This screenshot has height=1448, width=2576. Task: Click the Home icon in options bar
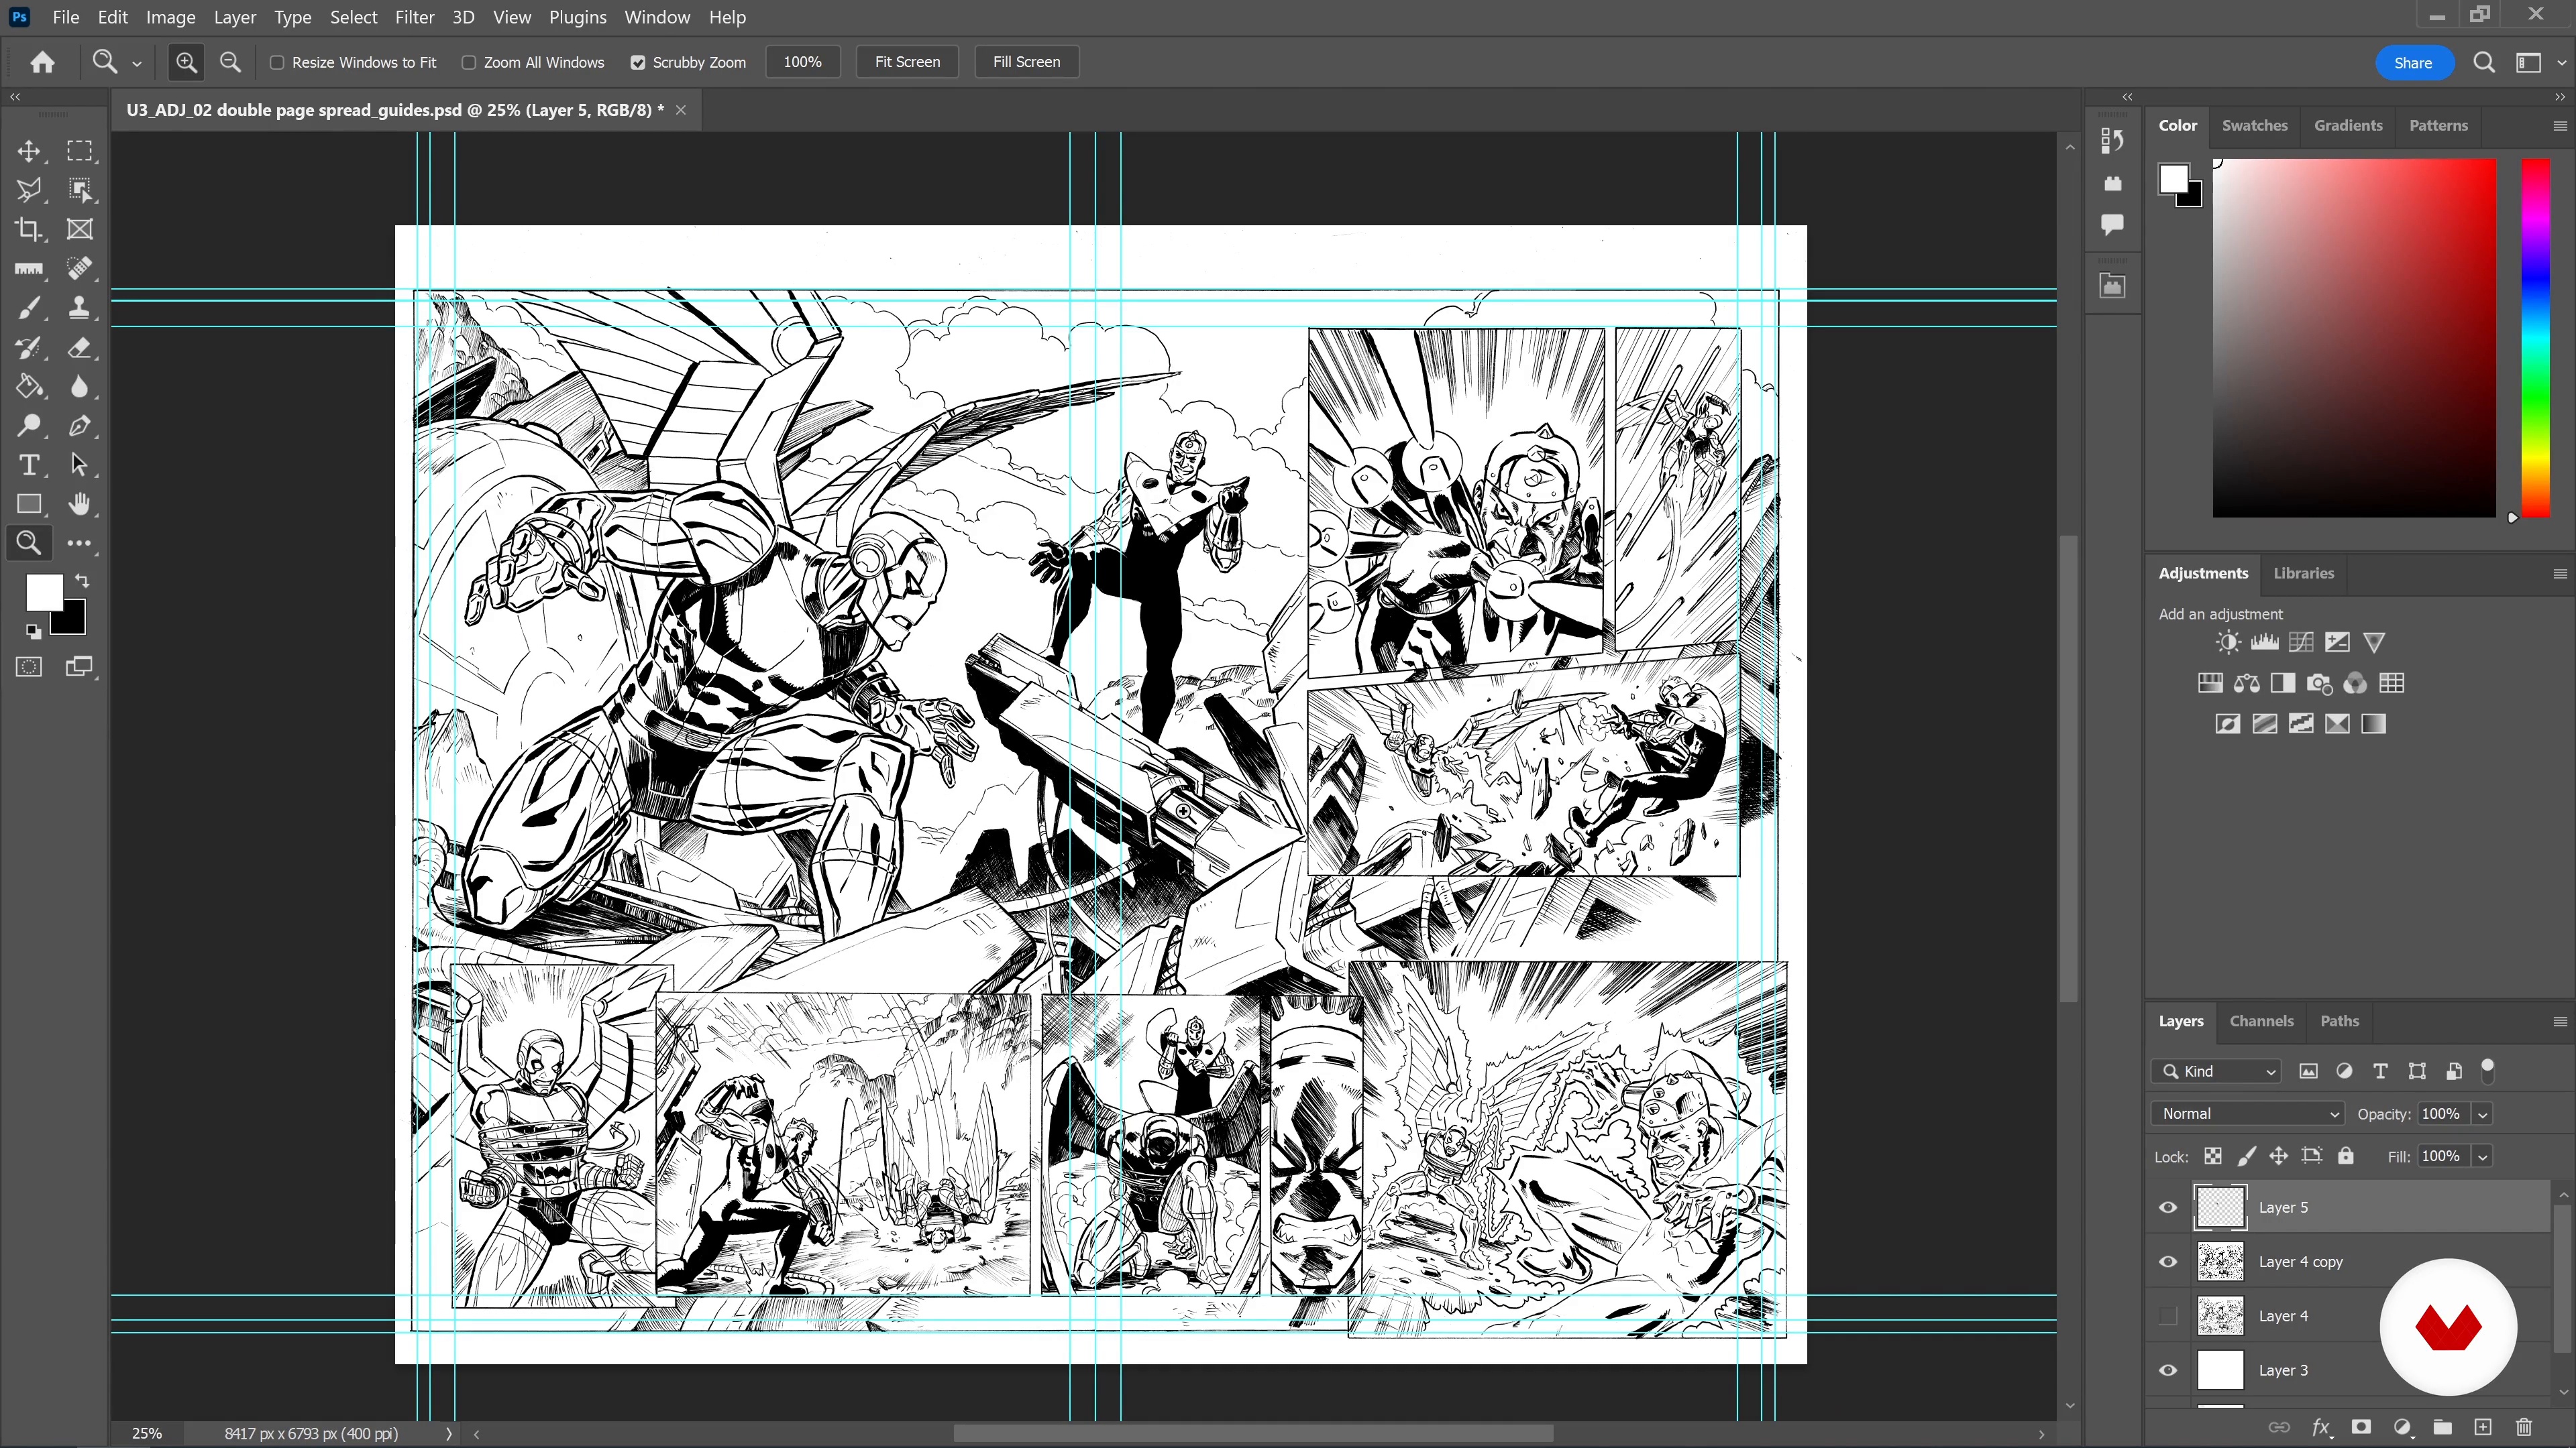42,62
